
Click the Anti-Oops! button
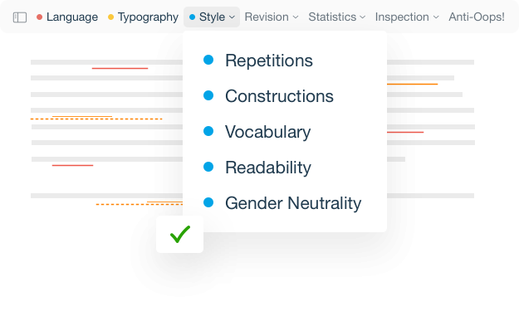[x=477, y=17]
